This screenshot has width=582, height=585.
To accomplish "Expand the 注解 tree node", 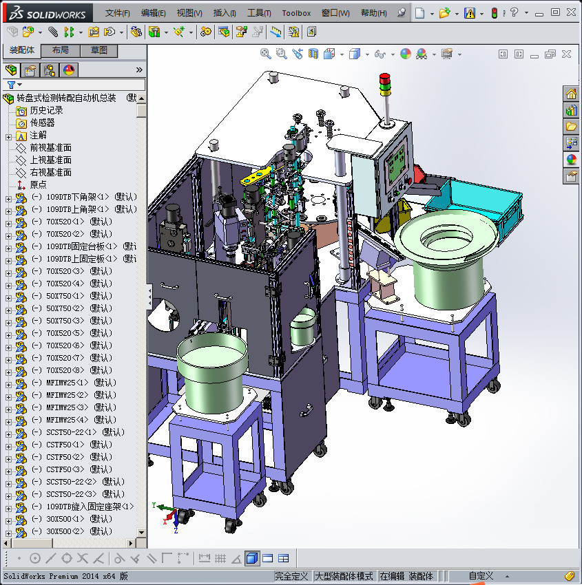I will click(8, 136).
